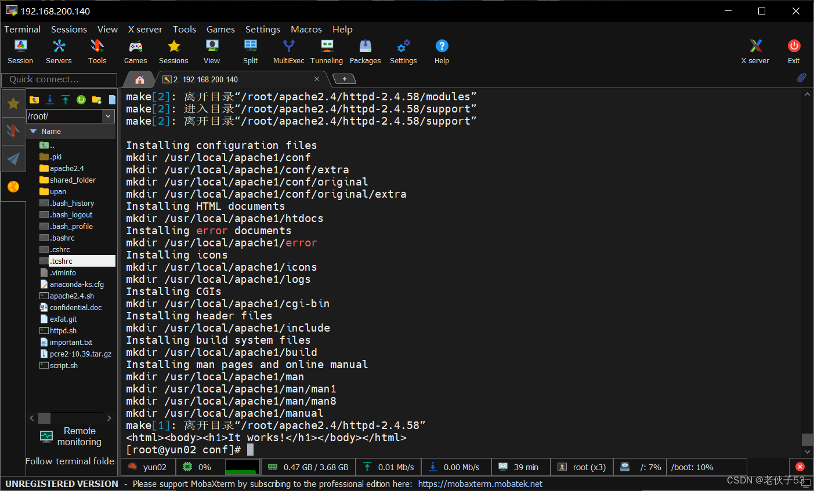Open a new tab with plus button
This screenshot has width=814, height=491.
345,79
